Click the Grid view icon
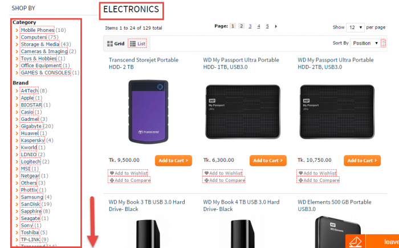This screenshot has width=399, height=248. point(109,43)
